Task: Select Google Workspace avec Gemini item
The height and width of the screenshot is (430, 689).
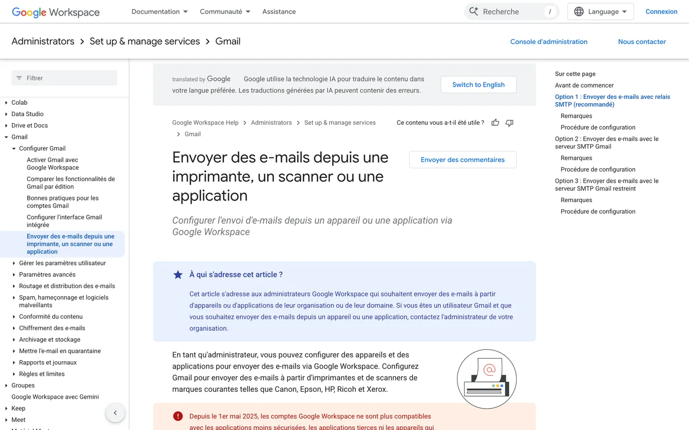Action: [55, 397]
